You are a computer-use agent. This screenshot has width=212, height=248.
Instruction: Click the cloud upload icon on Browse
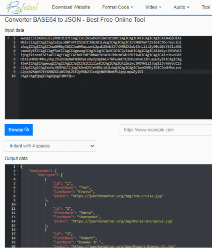tap(27, 130)
